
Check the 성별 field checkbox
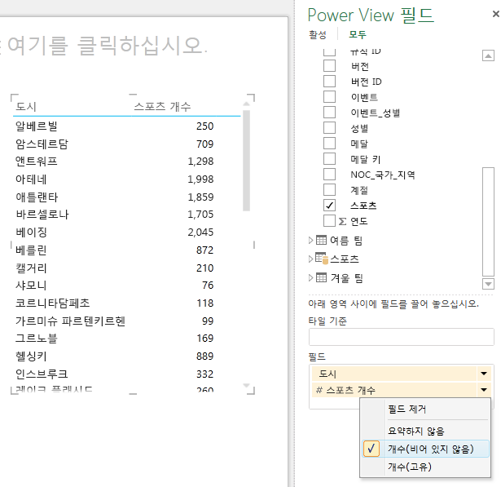pos(329,128)
